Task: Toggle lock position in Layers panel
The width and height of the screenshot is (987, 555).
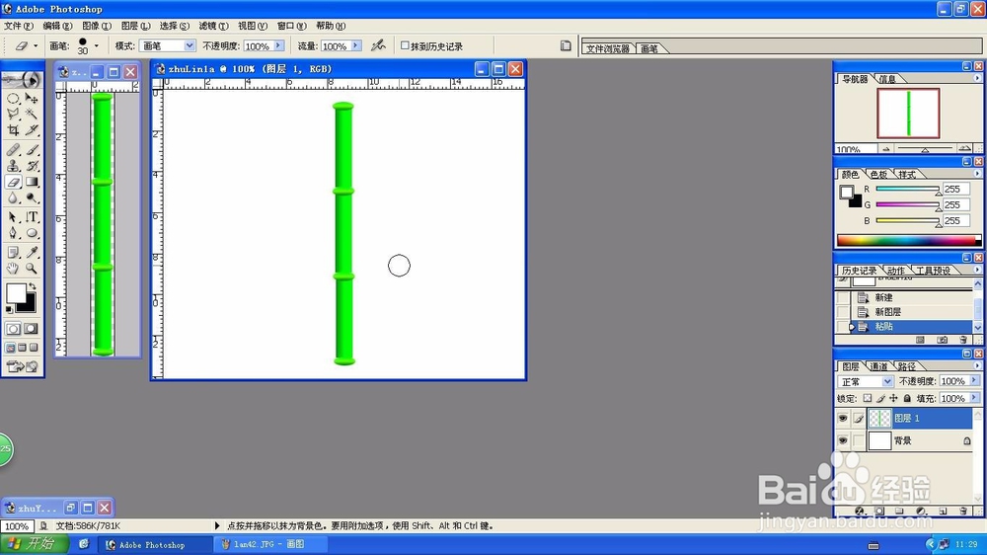Action: pos(894,398)
